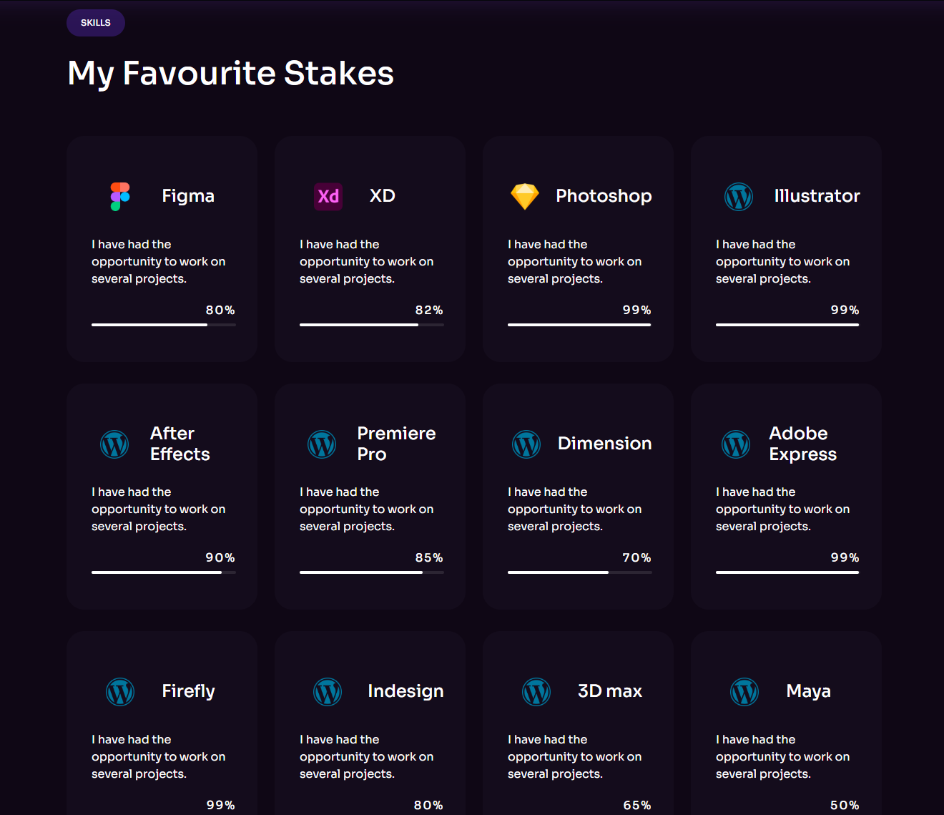
Task: Click the My Favourite Stakes heading
Action: [230, 73]
